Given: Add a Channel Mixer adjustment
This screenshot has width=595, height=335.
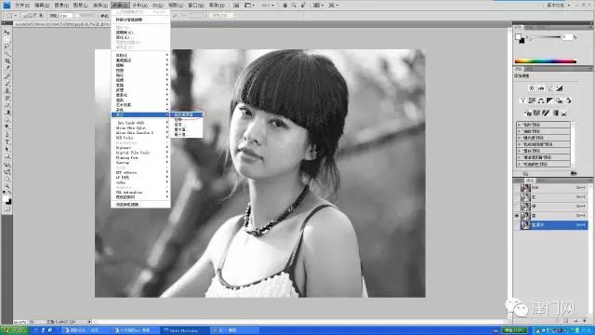Looking at the screenshot, I should tap(568, 100).
